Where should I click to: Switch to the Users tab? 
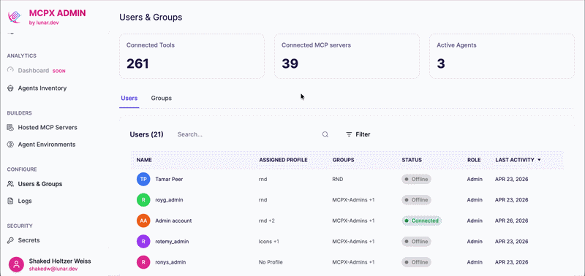pos(129,99)
